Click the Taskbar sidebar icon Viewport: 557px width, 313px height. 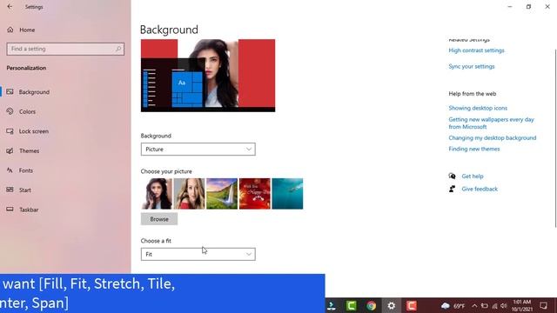(x=10, y=210)
